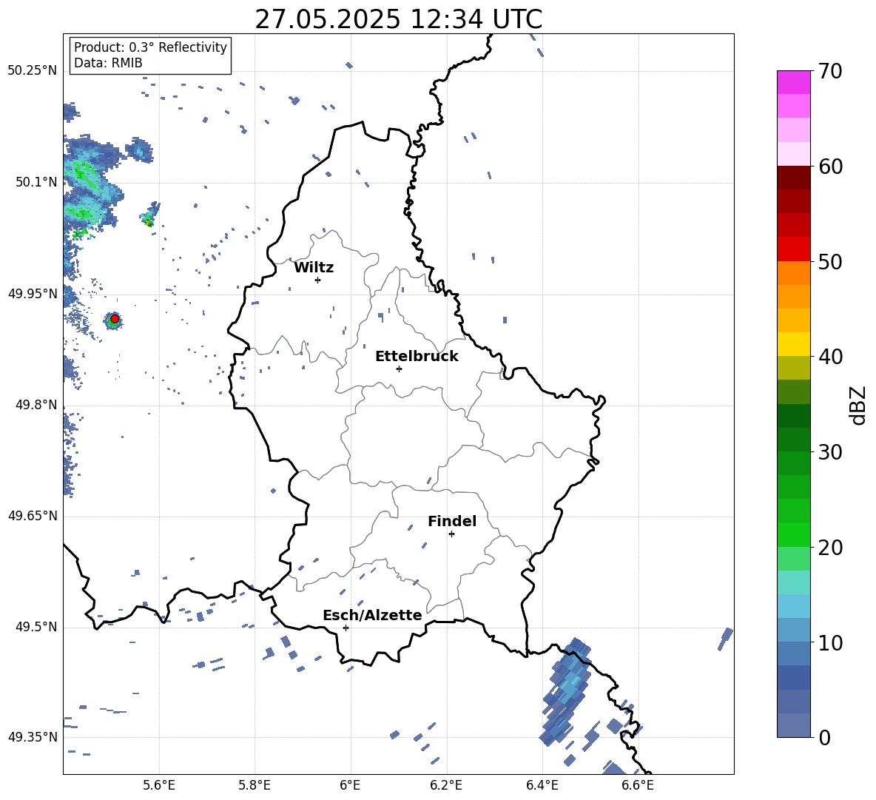
Task: Click the 6.6°E longitude label
Action: click(x=638, y=785)
